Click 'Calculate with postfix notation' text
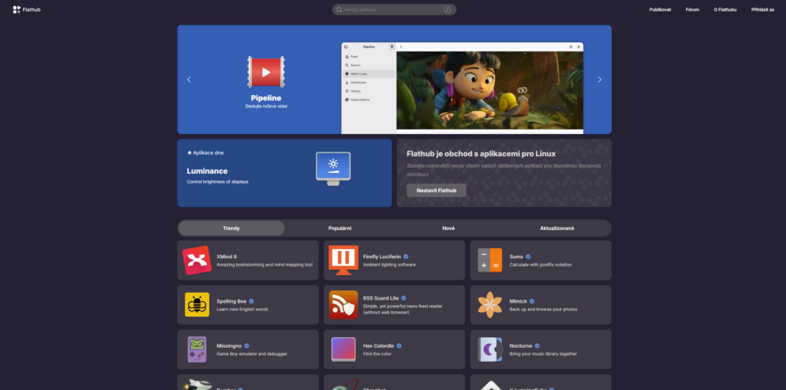786x390 pixels. (540, 265)
